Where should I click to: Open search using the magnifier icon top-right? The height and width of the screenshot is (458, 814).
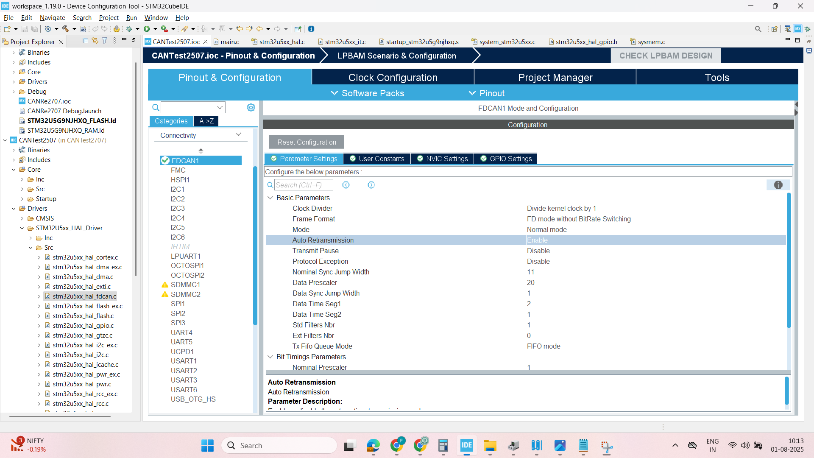click(x=758, y=28)
